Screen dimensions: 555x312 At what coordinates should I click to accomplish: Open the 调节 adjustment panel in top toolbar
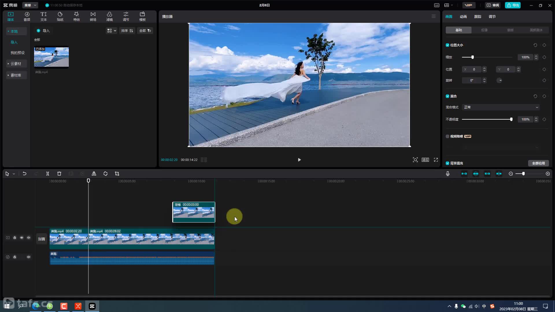click(126, 16)
